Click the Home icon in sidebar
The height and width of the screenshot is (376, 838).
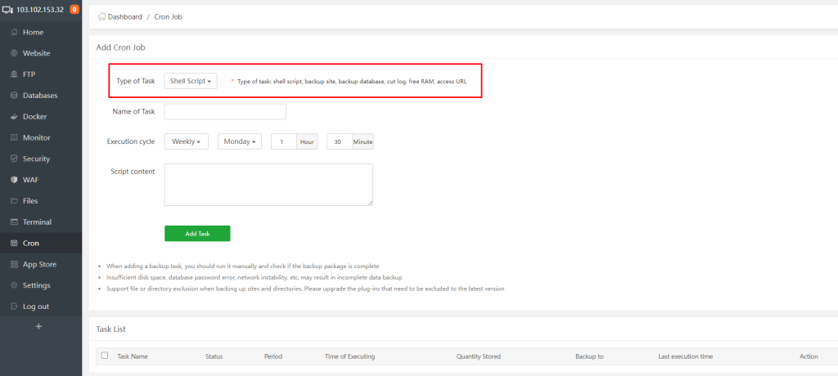[x=14, y=32]
